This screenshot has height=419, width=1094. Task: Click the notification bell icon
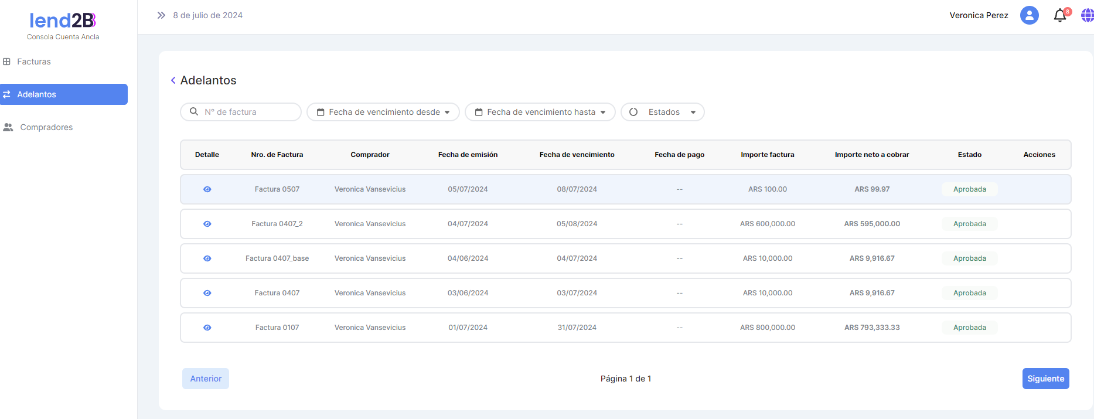1059,16
